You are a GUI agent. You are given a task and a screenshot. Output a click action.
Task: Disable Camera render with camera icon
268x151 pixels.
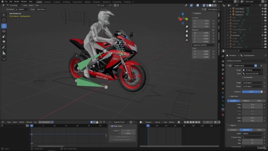[265, 23]
